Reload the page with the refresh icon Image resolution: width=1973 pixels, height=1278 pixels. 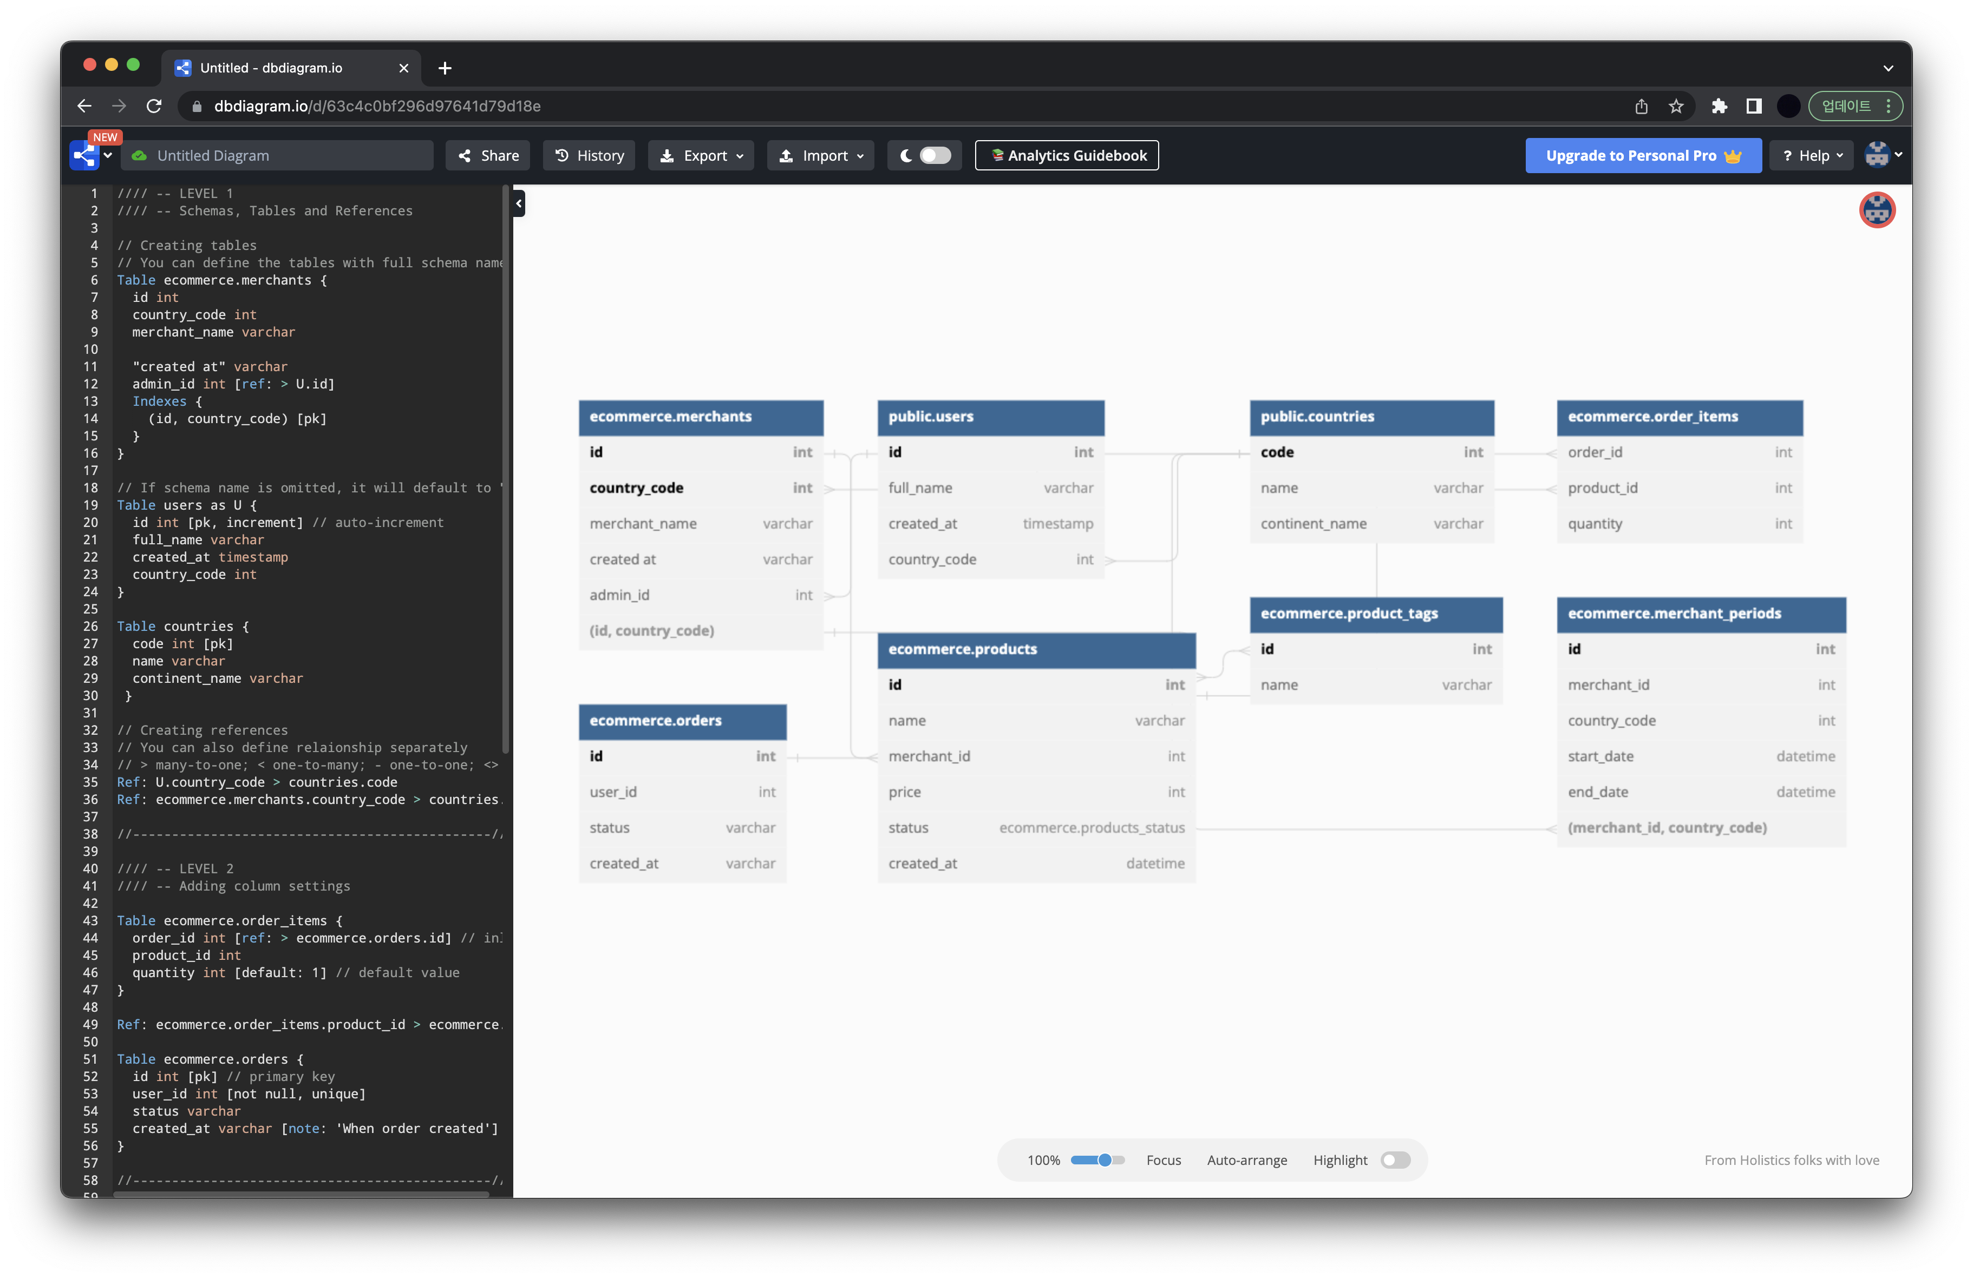(154, 106)
